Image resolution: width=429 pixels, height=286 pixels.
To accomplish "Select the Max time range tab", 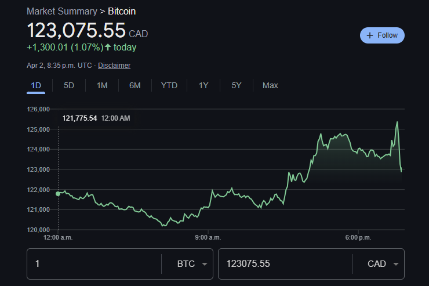I will point(270,85).
